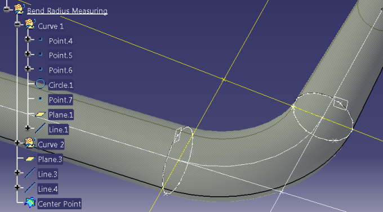
Task: Click the Center Point icon
Action: (30, 203)
